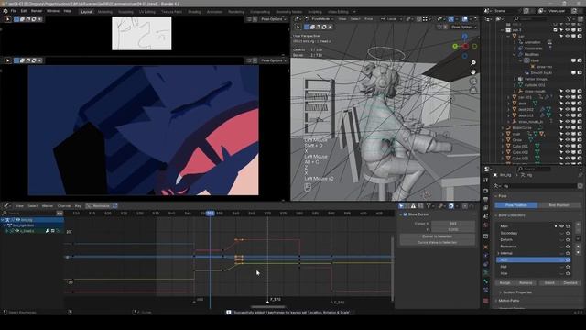Click the pan hand gizmo in viewport
Image resolution: width=586 pixels, height=330 pixels.
pos(473,71)
